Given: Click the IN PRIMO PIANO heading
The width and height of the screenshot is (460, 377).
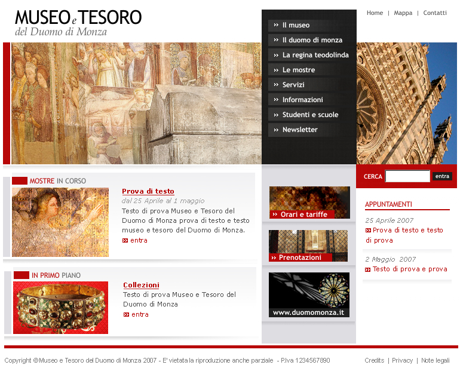Looking at the screenshot, I should click(x=56, y=275).
